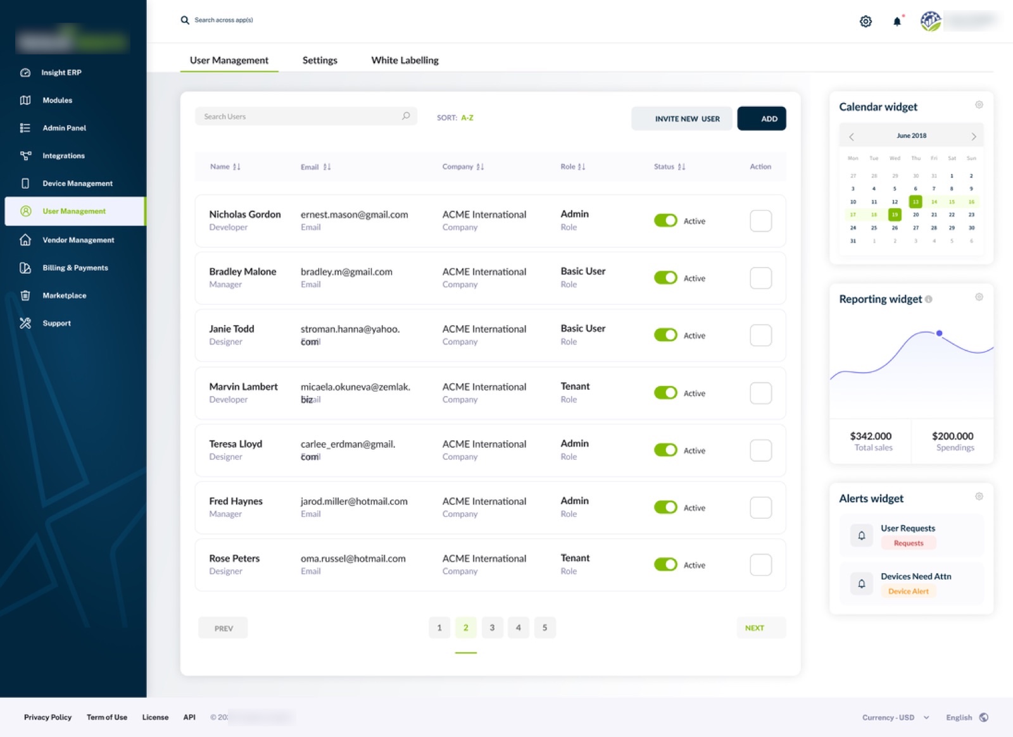The image size is (1013, 737).
Task: Open settings gear in top bar
Action: tap(865, 22)
